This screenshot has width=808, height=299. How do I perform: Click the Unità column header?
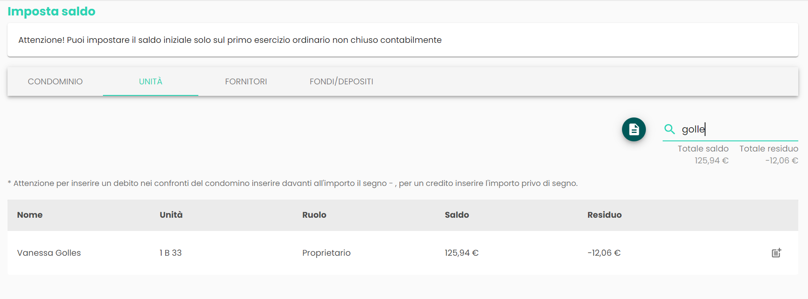pos(171,215)
